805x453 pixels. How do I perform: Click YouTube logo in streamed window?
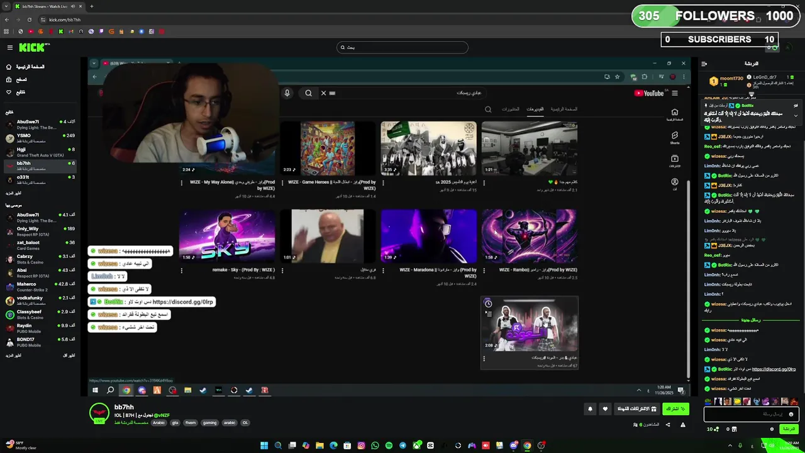click(649, 93)
